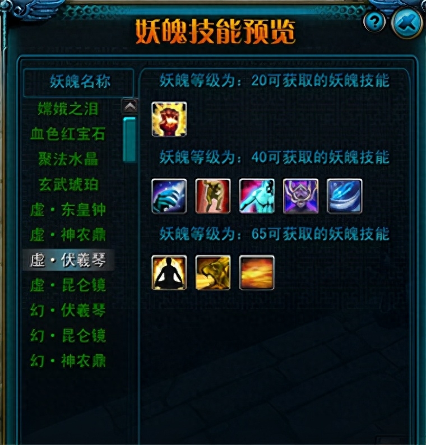Choose 幻·伏羲琴 entry
The image size is (426, 445).
click(x=68, y=310)
